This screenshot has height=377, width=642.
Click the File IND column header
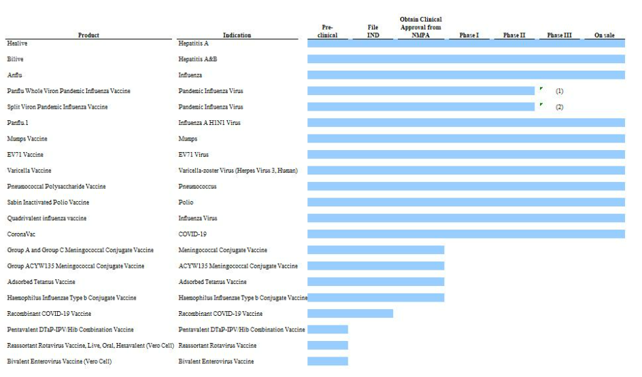click(x=373, y=31)
